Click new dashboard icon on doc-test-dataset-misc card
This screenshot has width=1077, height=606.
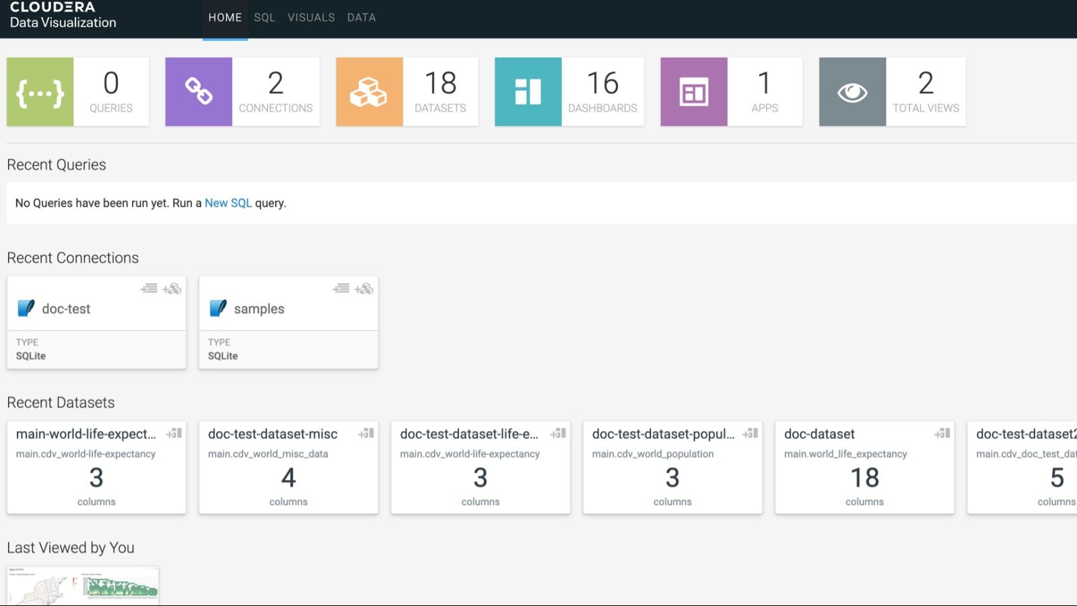click(x=366, y=434)
